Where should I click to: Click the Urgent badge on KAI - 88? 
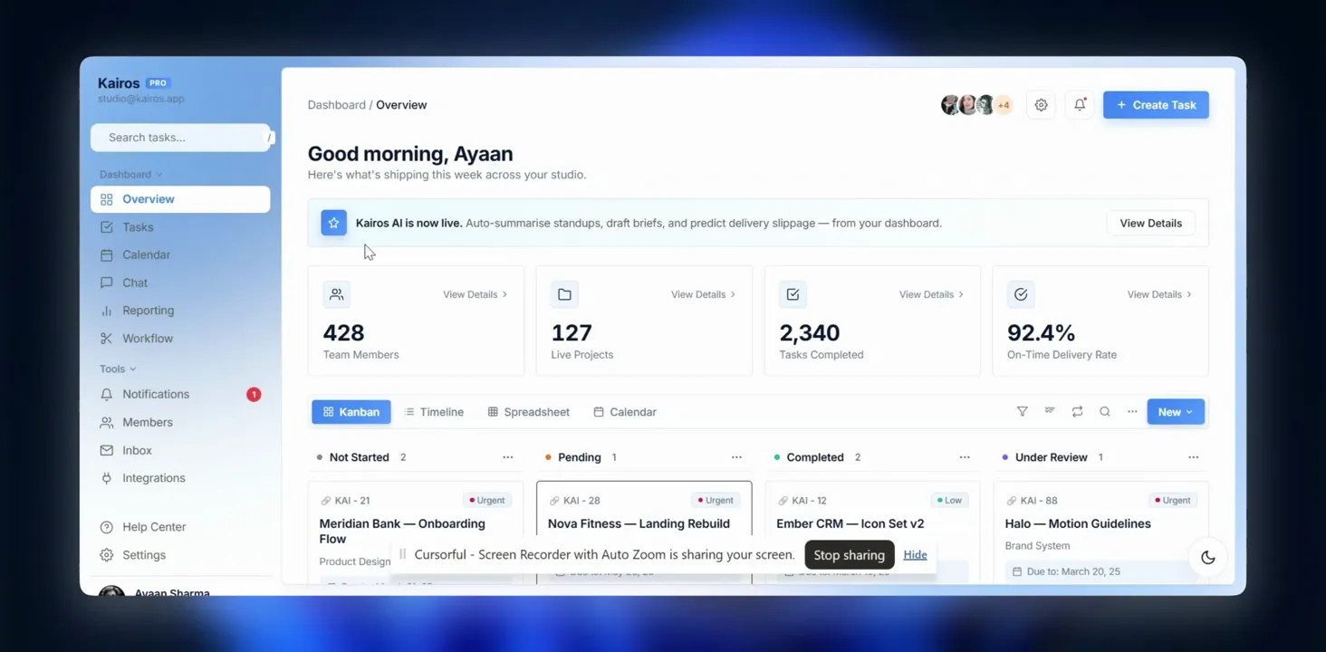click(x=1174, y=501)
